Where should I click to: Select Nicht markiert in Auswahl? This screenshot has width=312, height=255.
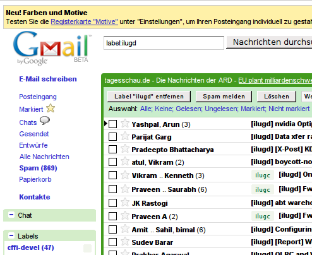tap(289, 109)
